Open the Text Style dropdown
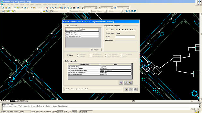 pyautogui.click(x=95, y=8)
